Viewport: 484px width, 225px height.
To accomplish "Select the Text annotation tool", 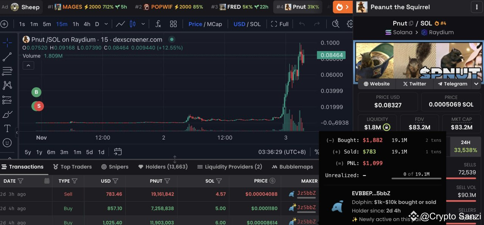I will (7, 129).
